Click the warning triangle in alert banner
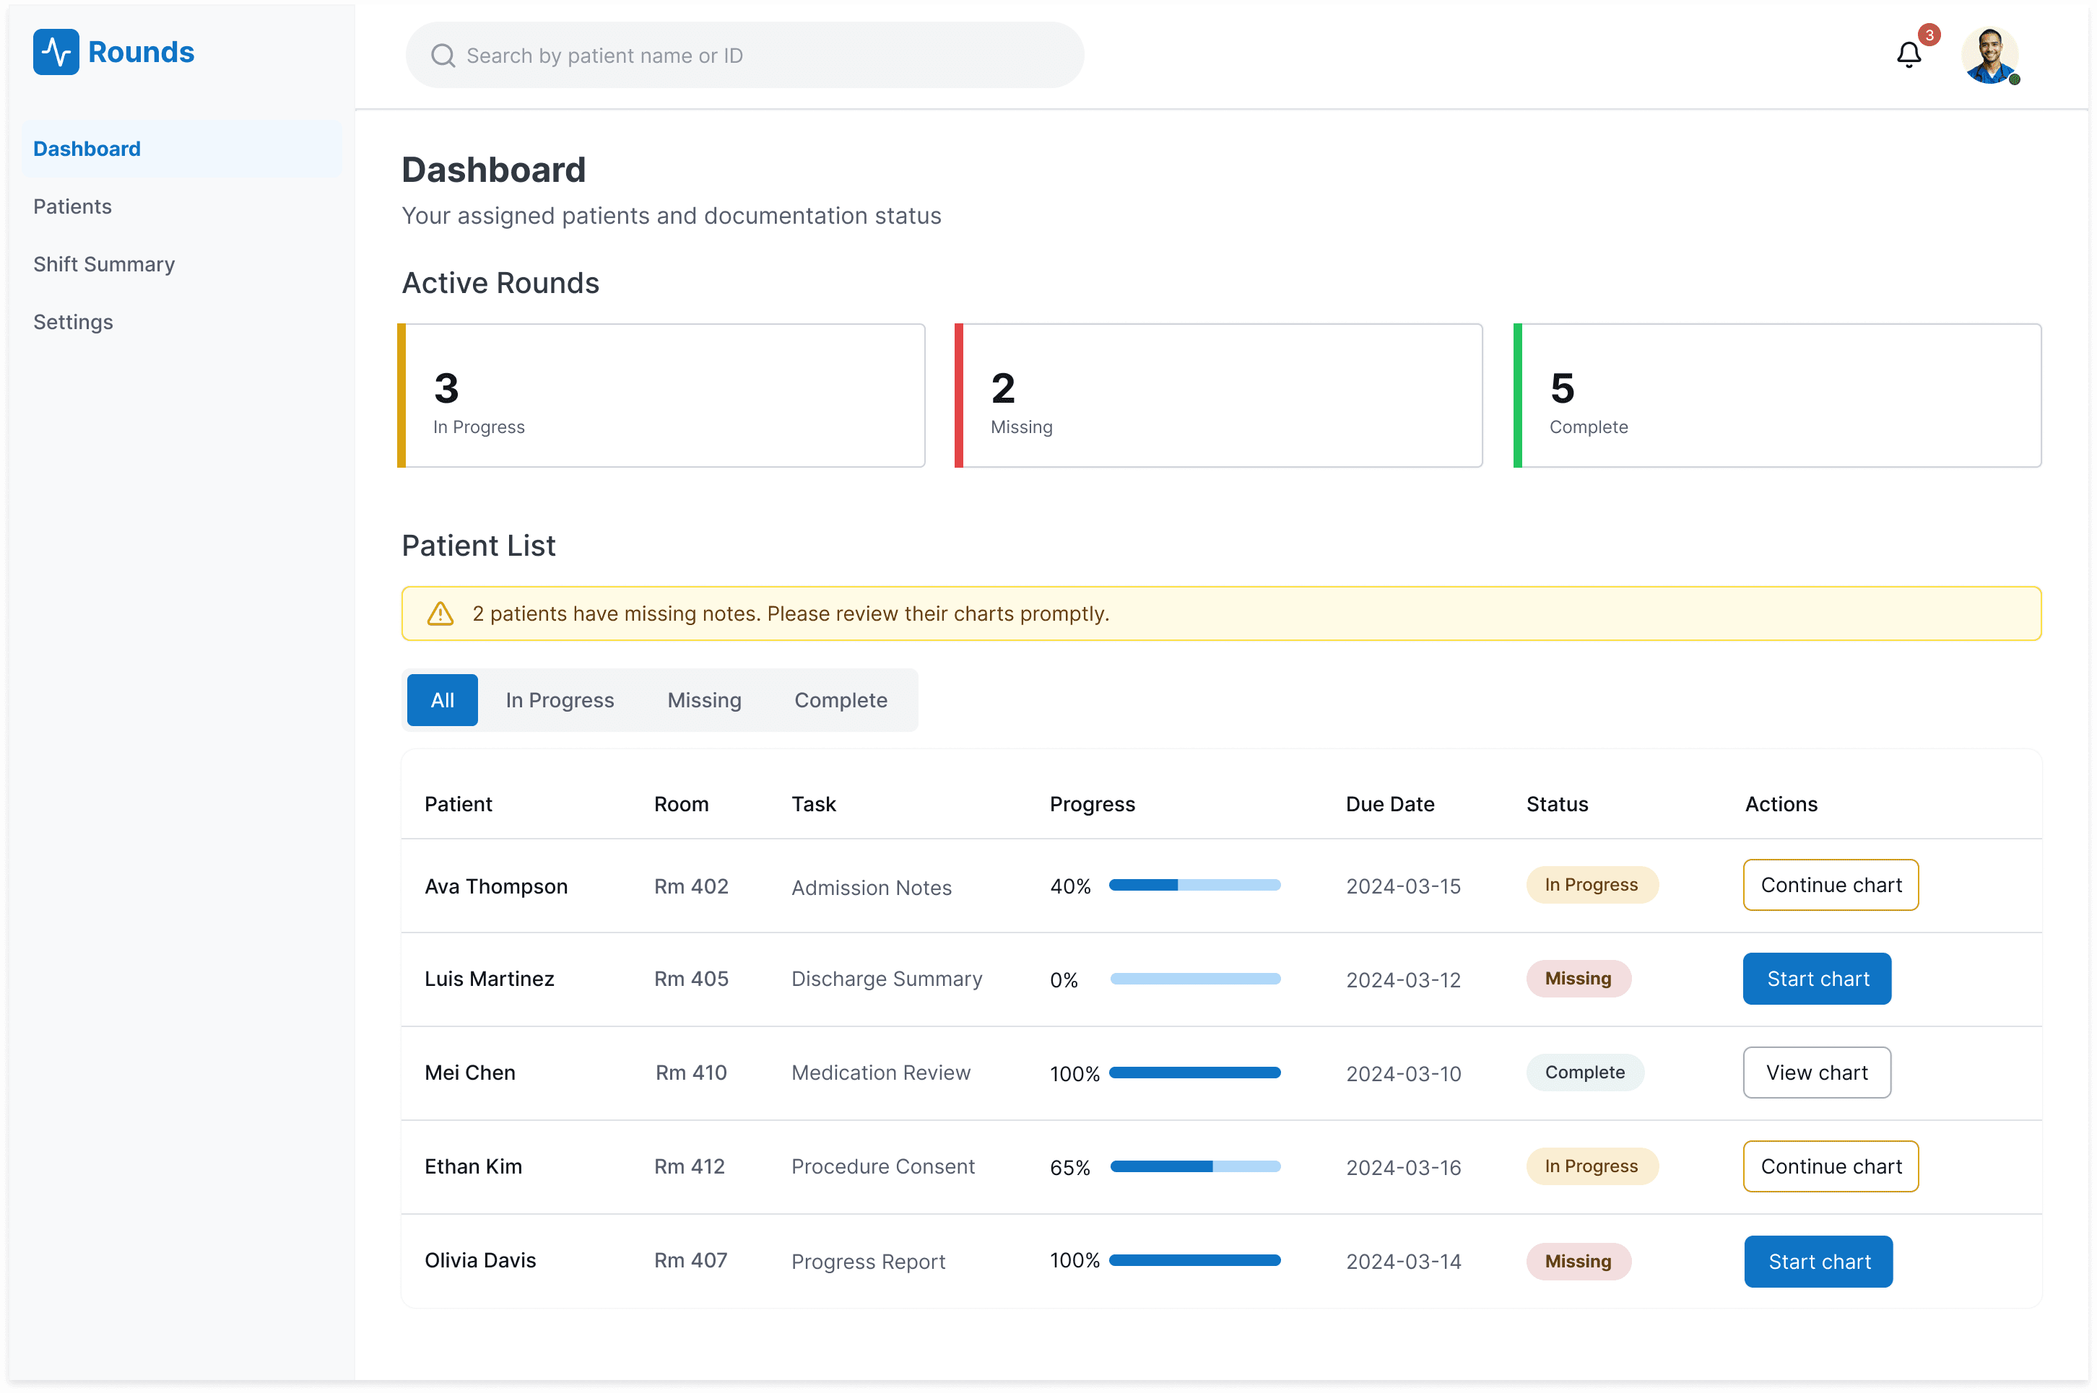This screenshot has height=1393, width=2097. pos(440,614)
